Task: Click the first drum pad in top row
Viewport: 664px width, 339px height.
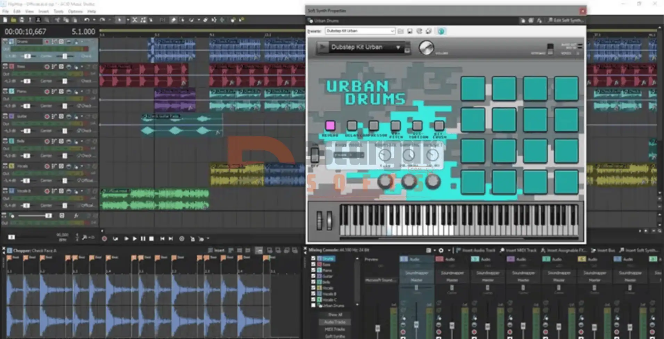Action: tap(473, 89)
